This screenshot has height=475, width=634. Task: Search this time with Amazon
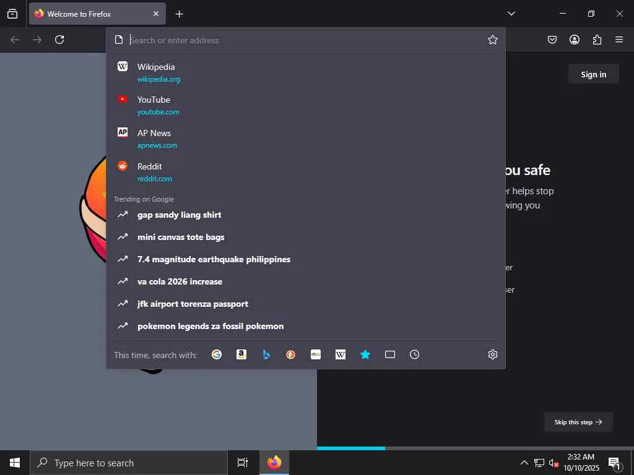click(x=241, y=354)
